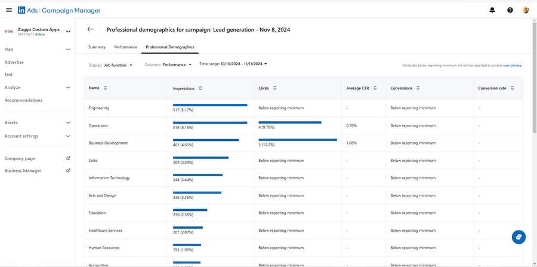Click the 389 (3.89%) impressions value

(x=183, y=162)
